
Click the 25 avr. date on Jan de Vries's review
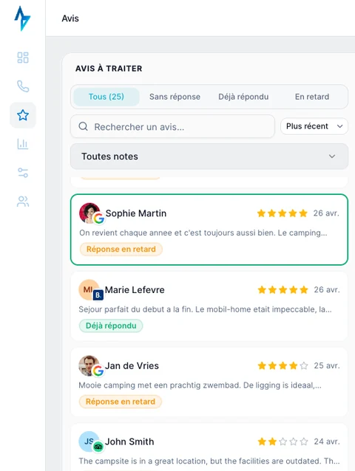coord(327,365)
